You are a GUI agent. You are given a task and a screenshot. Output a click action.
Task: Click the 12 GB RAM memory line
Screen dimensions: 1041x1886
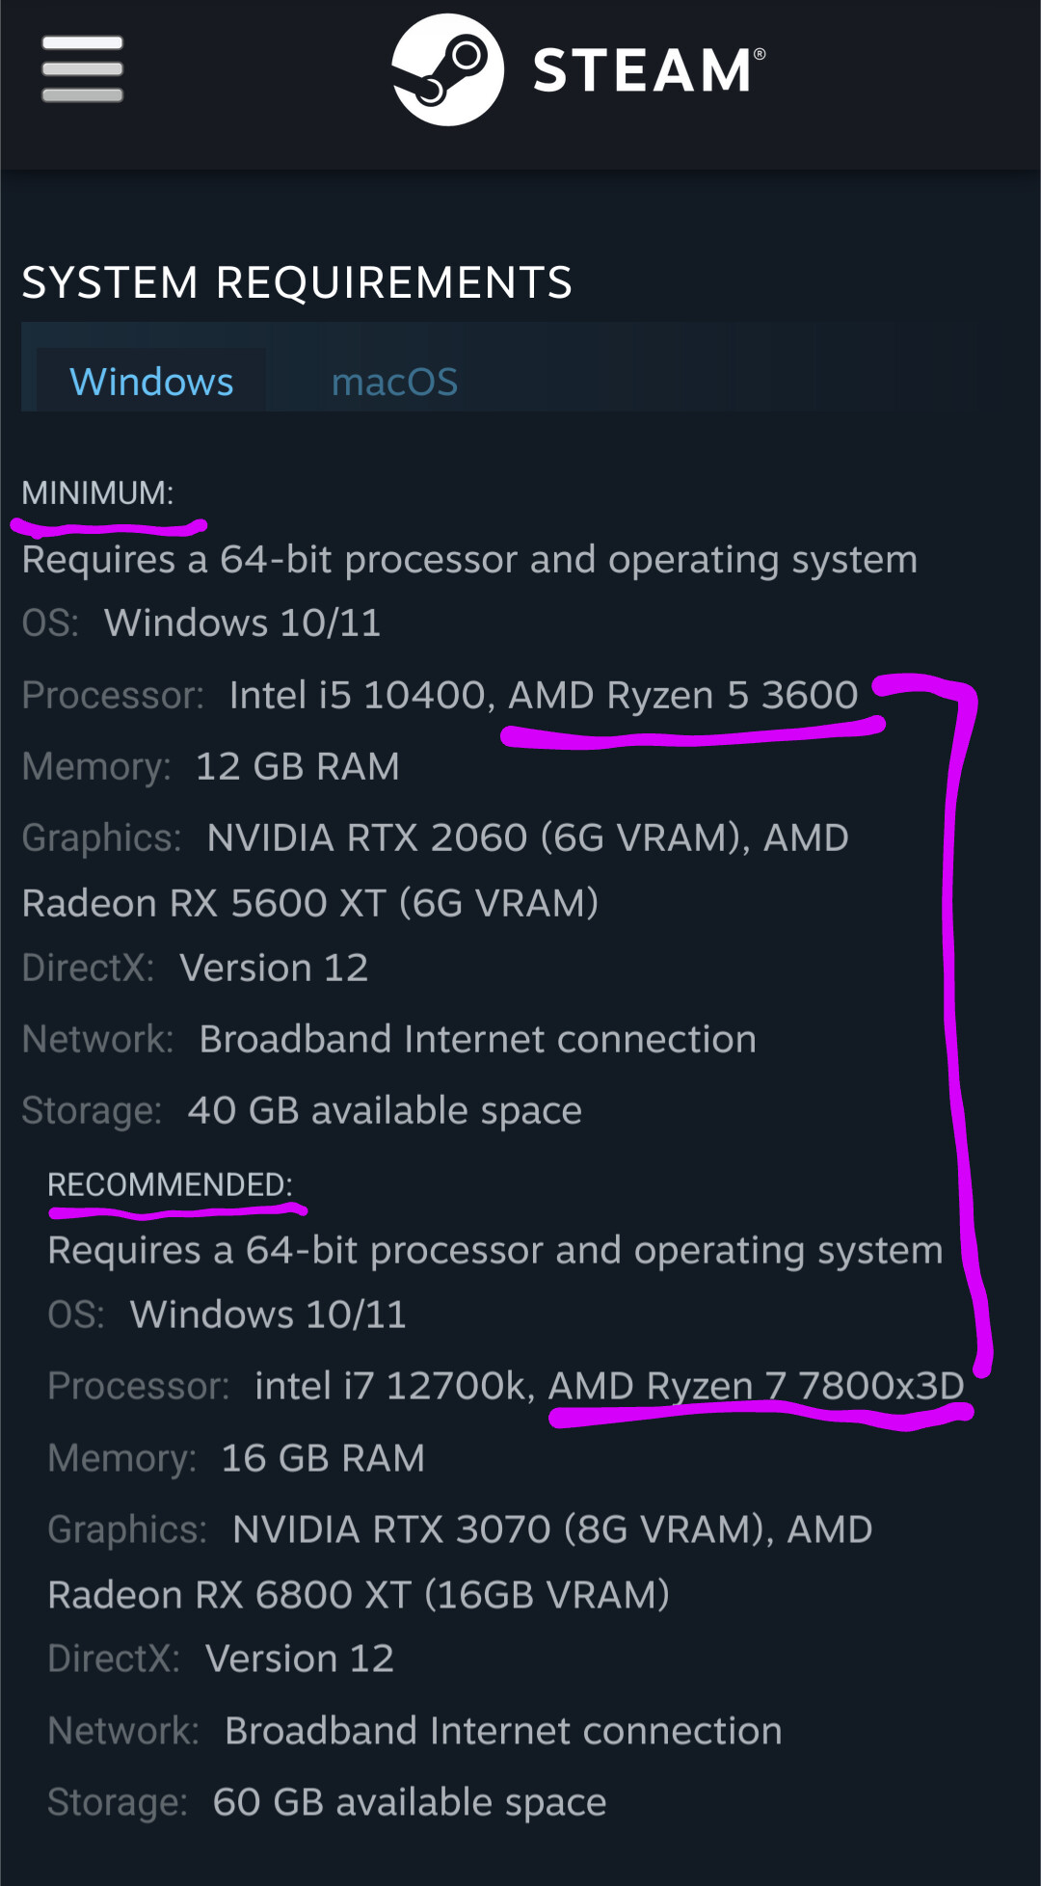click(297, 766)
